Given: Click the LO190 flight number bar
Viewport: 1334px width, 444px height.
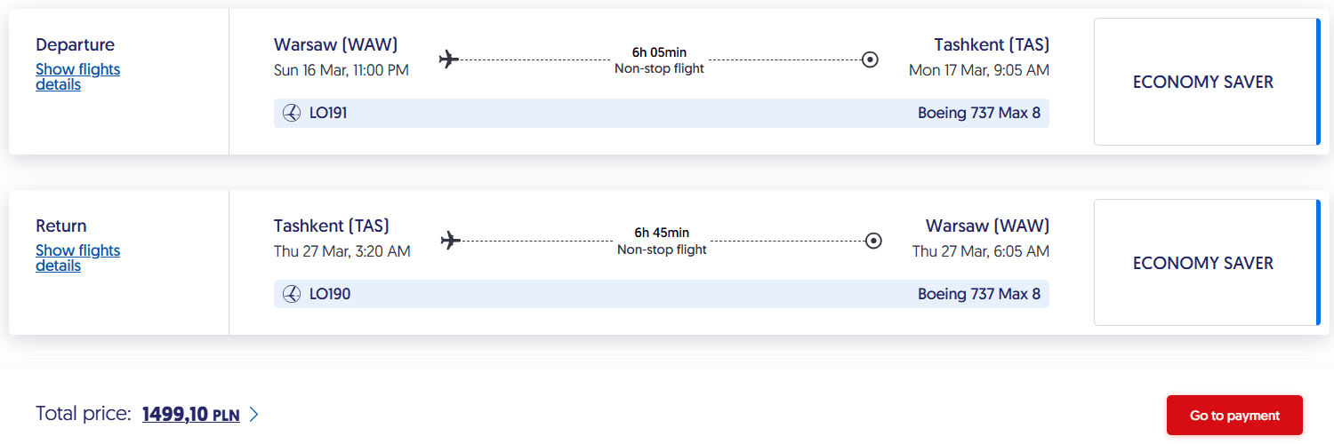Looking at the screenshot, I should tap(662, 294).
